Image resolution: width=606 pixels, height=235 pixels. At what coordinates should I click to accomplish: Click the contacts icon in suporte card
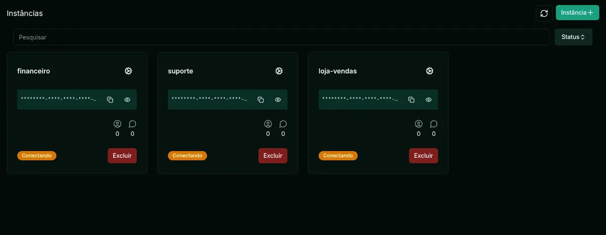point(268,124)
